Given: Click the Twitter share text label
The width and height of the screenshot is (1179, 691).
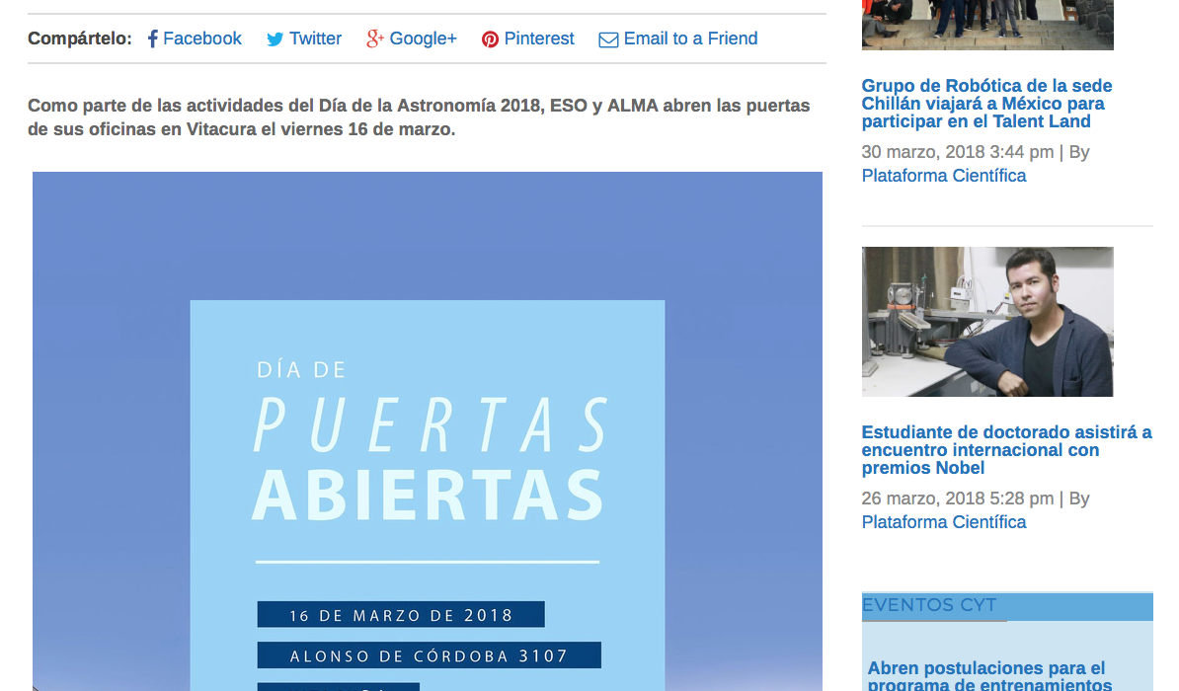Looking at the screenshot, I should click(313, 38).
